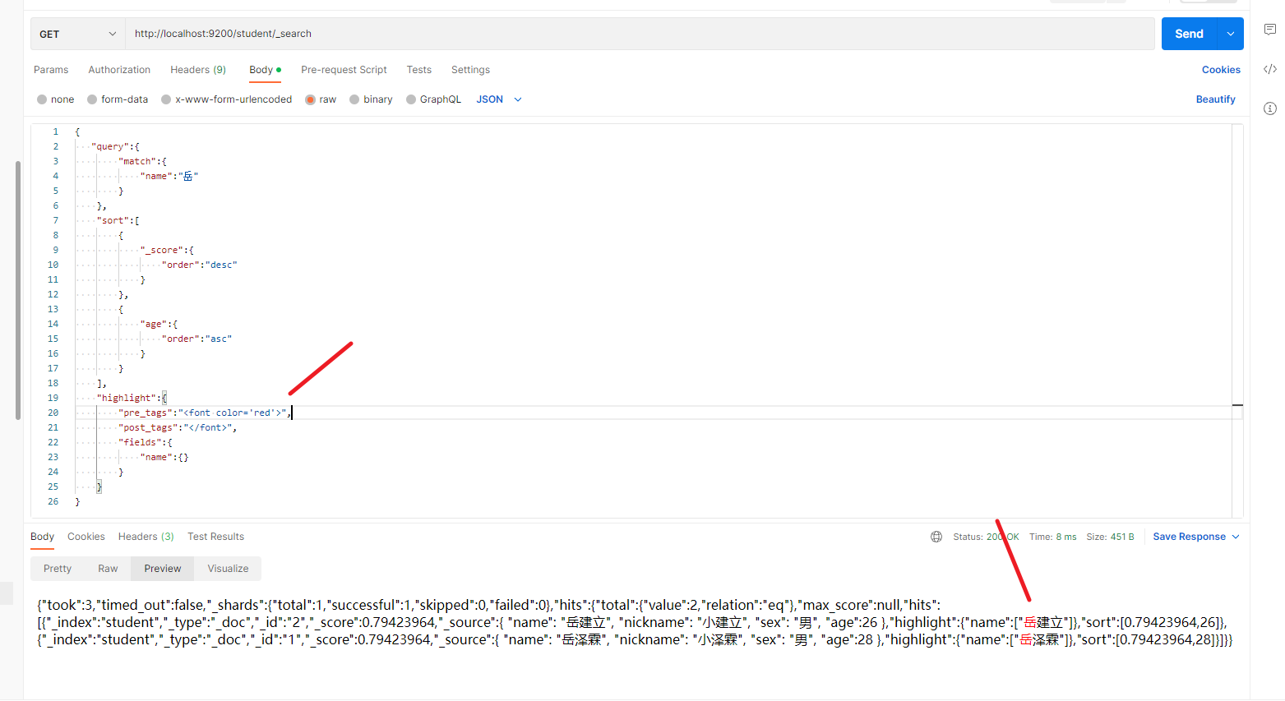Open the comments panel icon

(1270, 30)
